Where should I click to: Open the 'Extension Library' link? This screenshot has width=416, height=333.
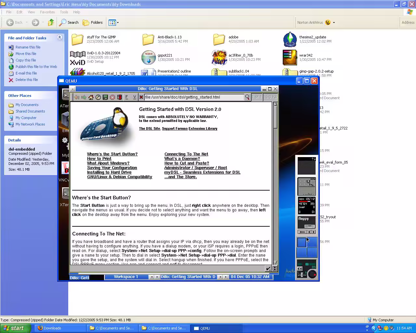click(x=203, y=129)
